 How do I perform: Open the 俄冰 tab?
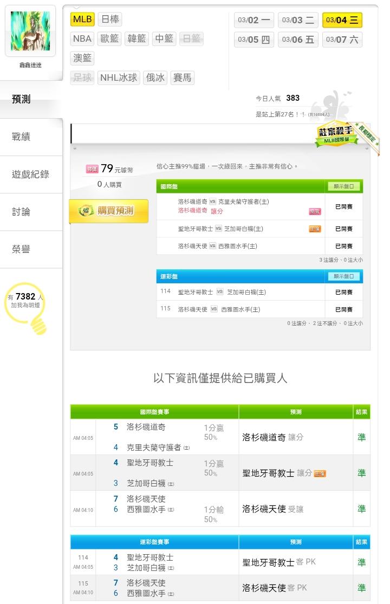155,78
